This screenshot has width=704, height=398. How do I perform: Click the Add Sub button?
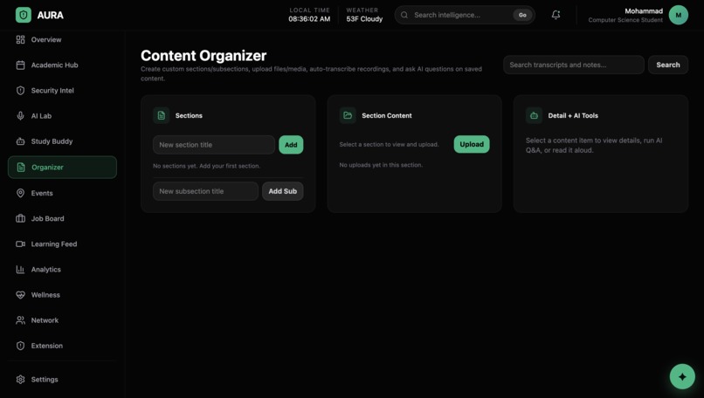(282, 191)
